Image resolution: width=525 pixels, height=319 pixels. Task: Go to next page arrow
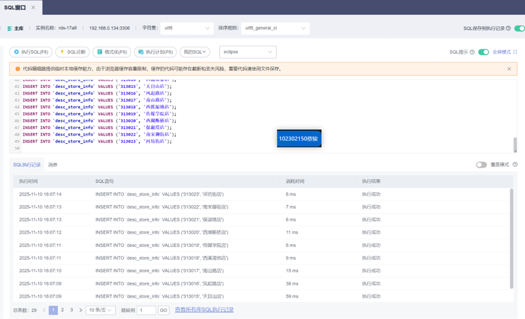pyautogui.click(x=80, y=311)
